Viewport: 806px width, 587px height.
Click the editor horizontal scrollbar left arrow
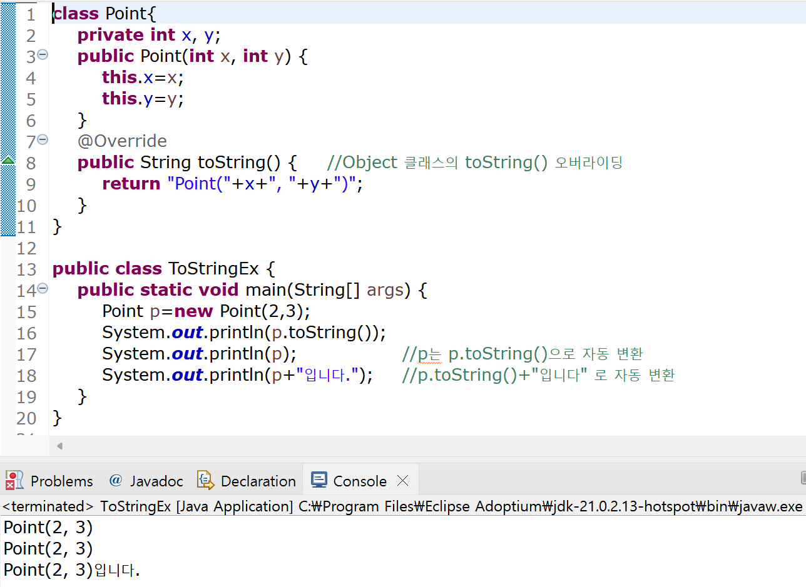point(59,446)
